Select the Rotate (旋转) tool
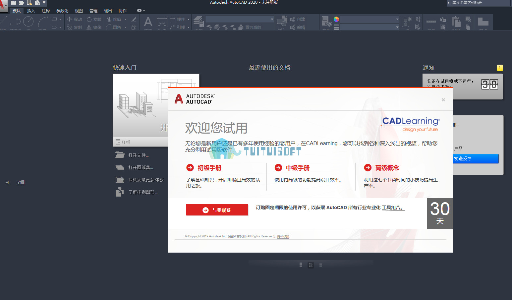512x300 pixels. coord(94,19)
